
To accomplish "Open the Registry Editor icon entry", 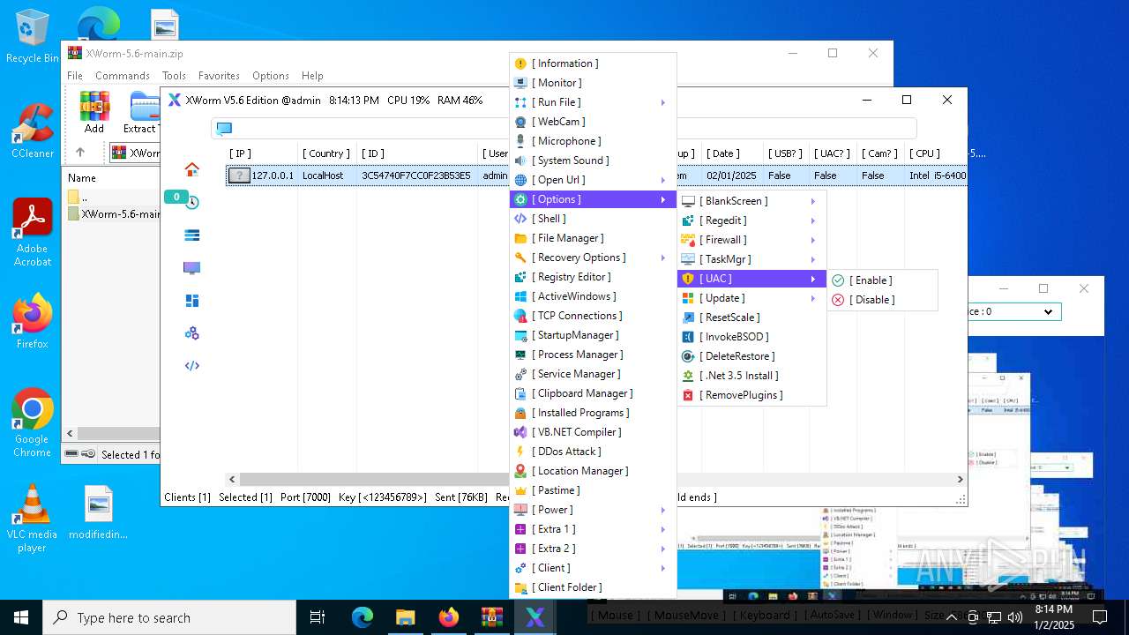I will point(520,277).
